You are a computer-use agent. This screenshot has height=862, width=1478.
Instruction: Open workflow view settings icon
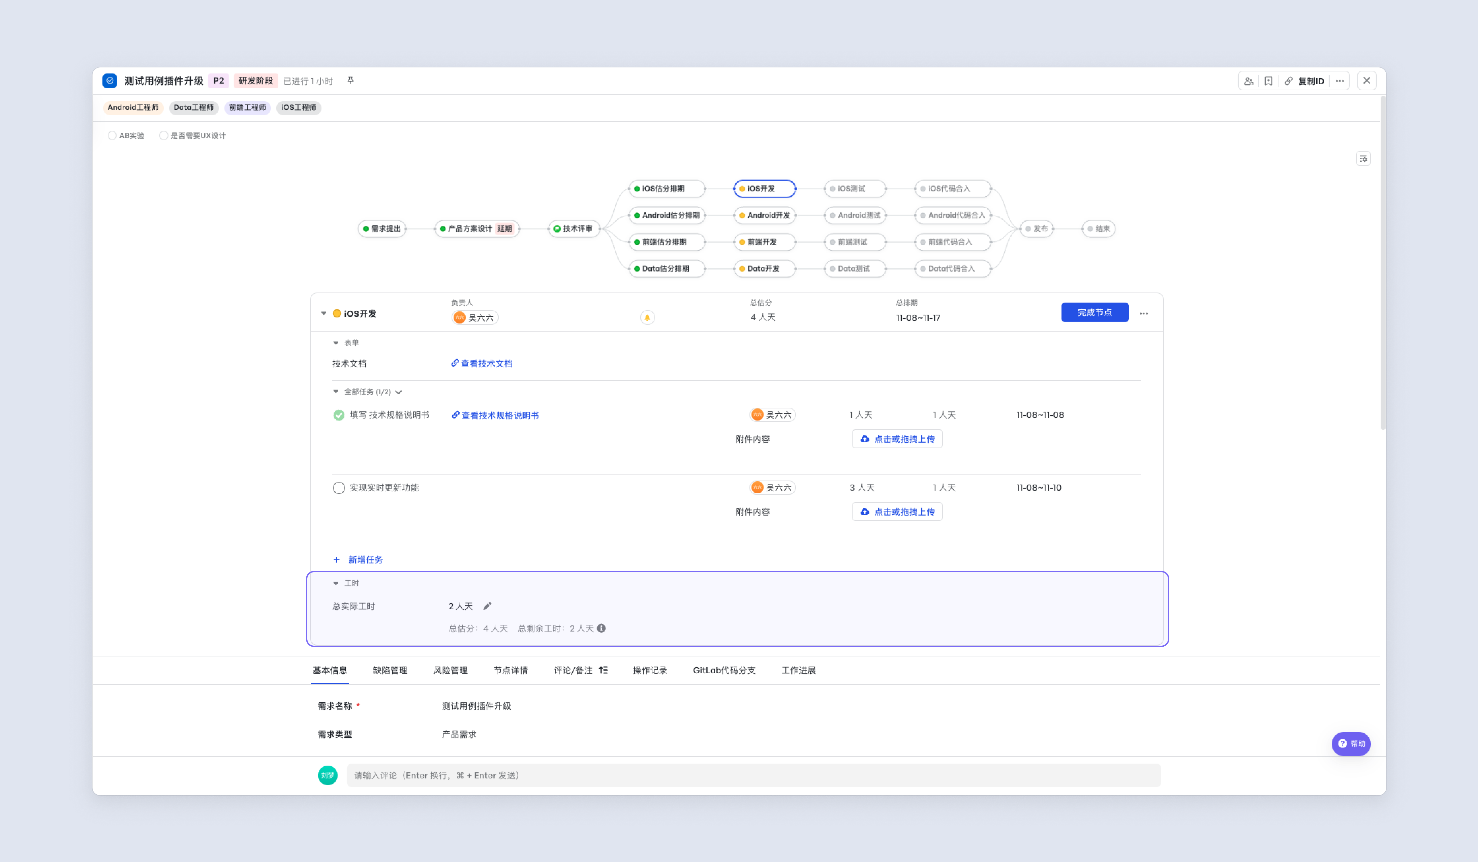point(1363,158)
